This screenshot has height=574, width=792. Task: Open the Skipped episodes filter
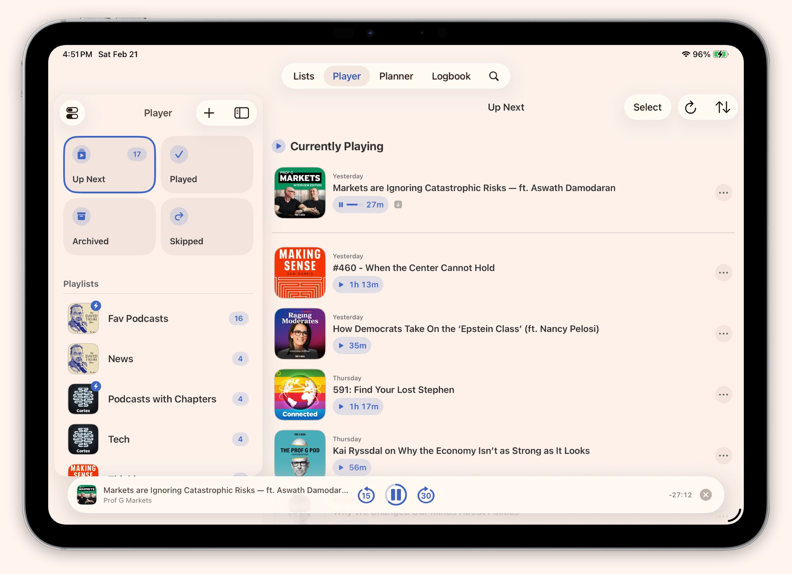(x=207, y=227)
